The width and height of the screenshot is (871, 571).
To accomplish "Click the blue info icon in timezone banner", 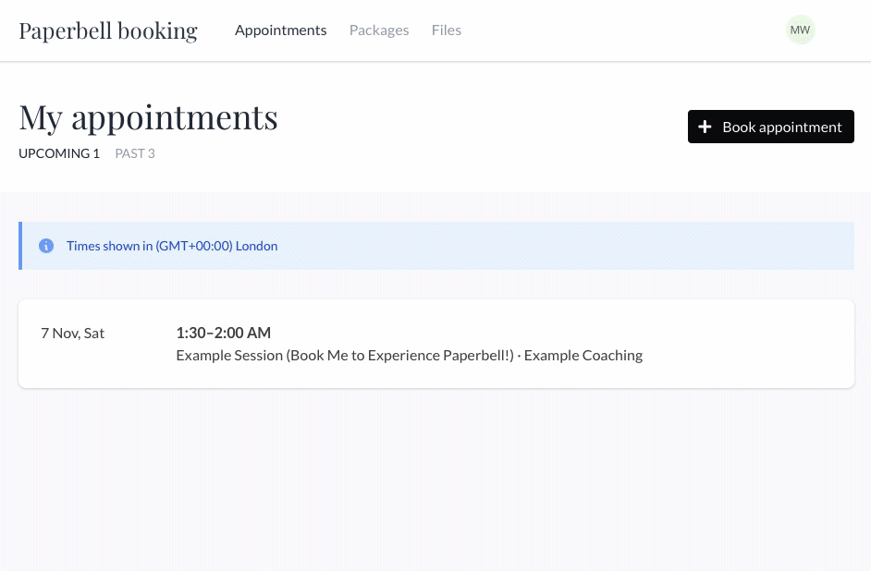I will coord(46,246).
